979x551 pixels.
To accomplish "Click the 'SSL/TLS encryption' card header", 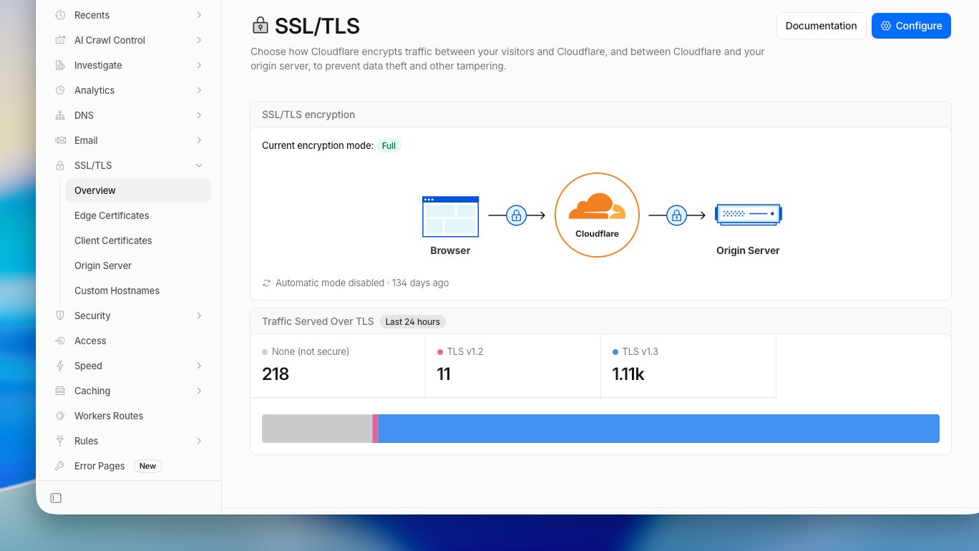I will (600, 114).
